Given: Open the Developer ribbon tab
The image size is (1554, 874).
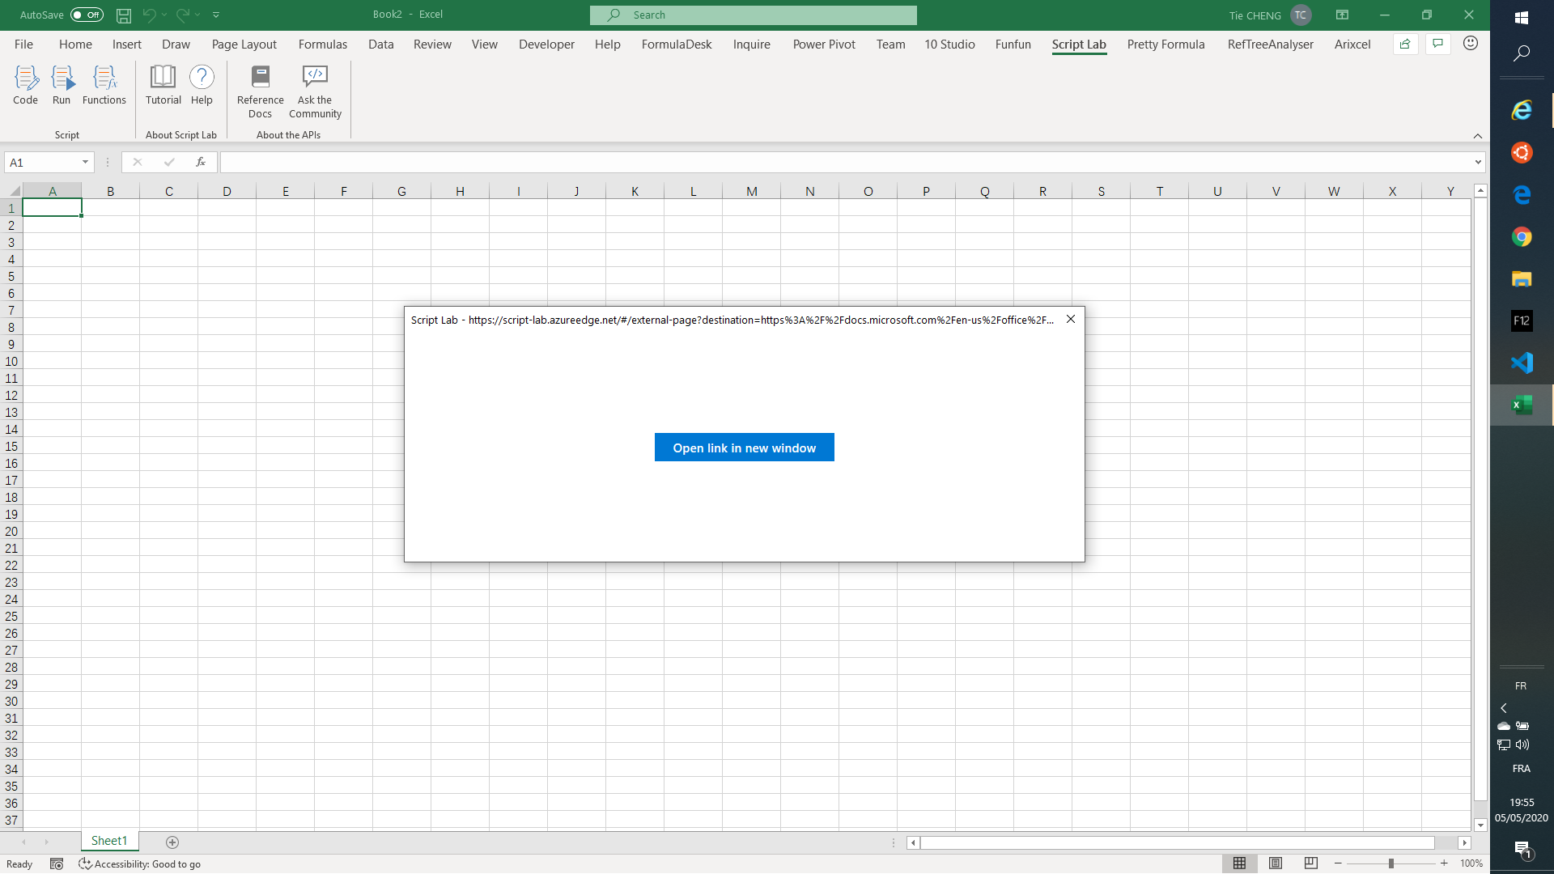Looking at the screenshot, I should [546, 45].
